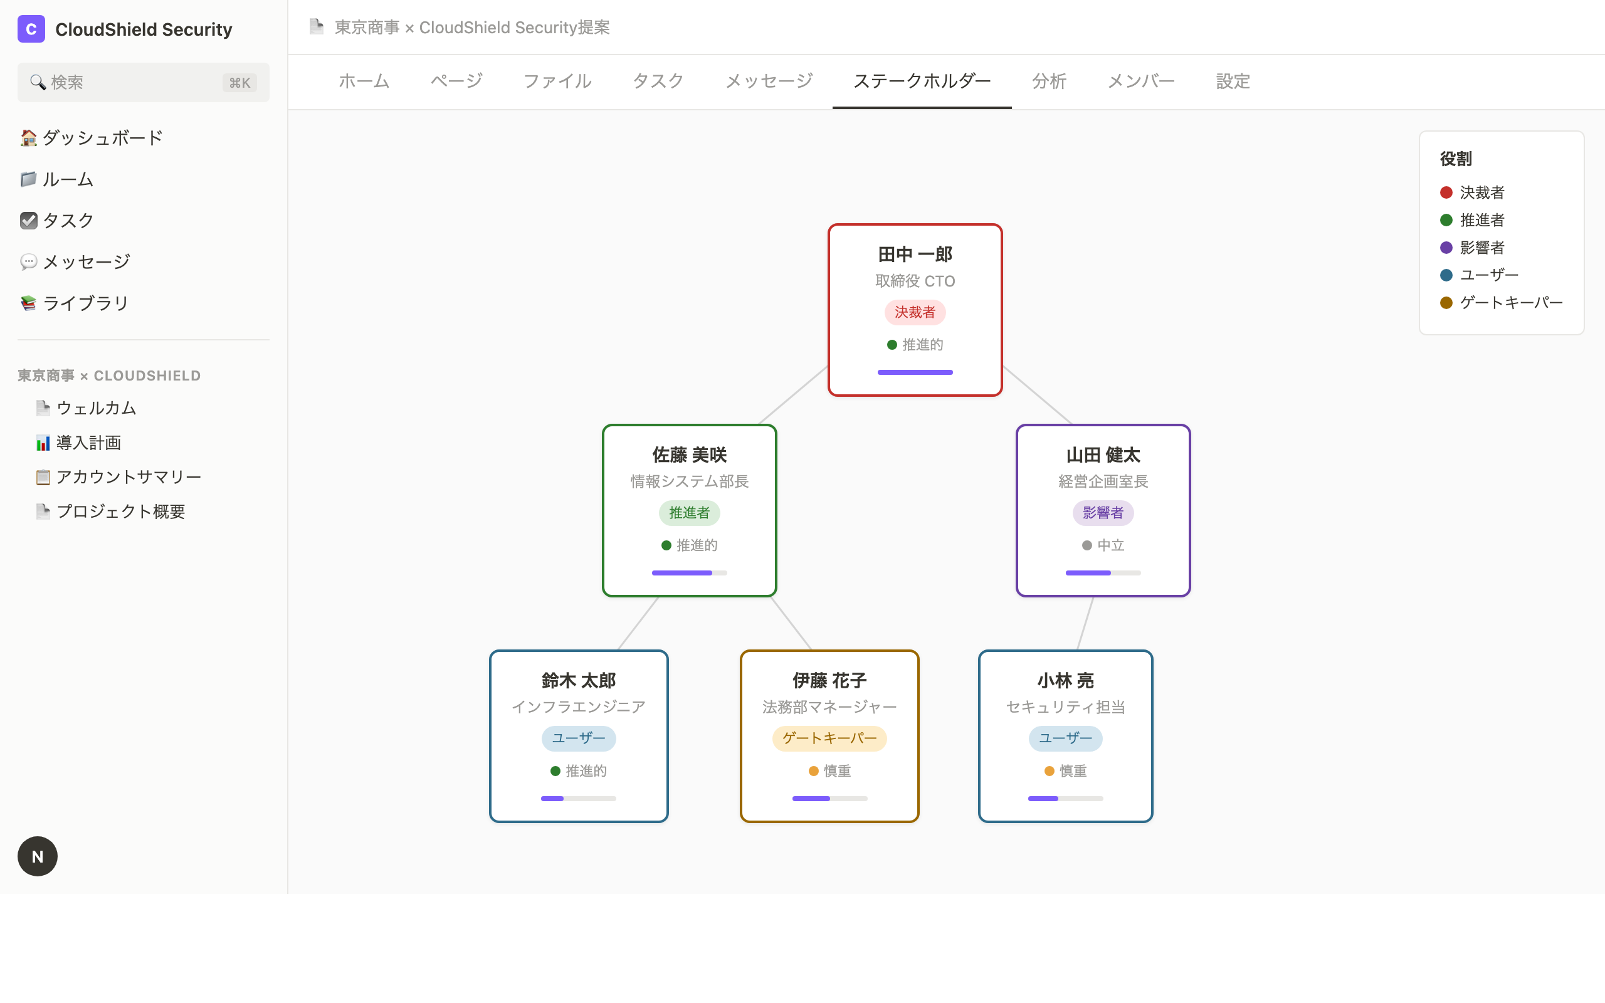Click the CloudShield Security logo icon
Viewport: 1605px width, 1003px height.
31,29
